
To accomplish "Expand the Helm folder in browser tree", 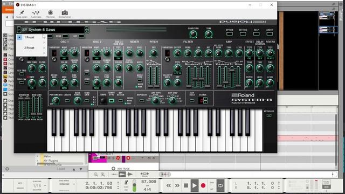I will point(37,156).
